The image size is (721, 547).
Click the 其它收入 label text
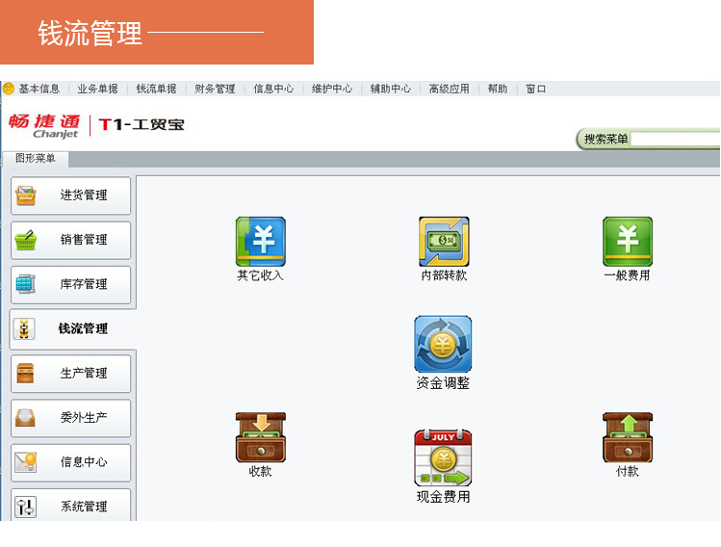pyautogui.click(x=260, y=275)
